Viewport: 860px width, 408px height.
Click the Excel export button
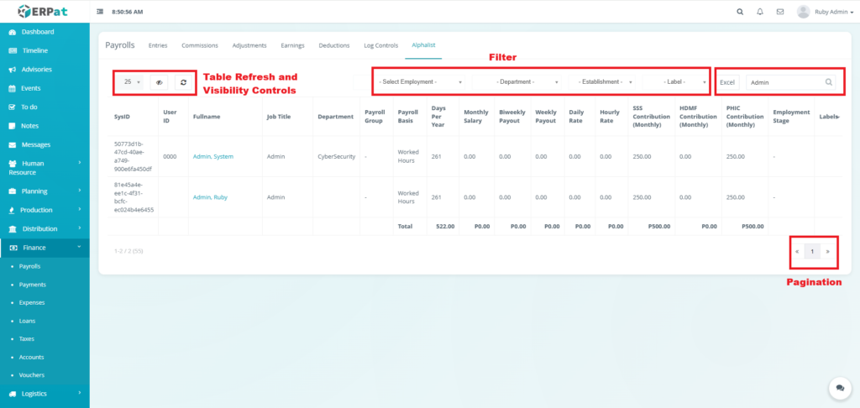click(727, 82)
